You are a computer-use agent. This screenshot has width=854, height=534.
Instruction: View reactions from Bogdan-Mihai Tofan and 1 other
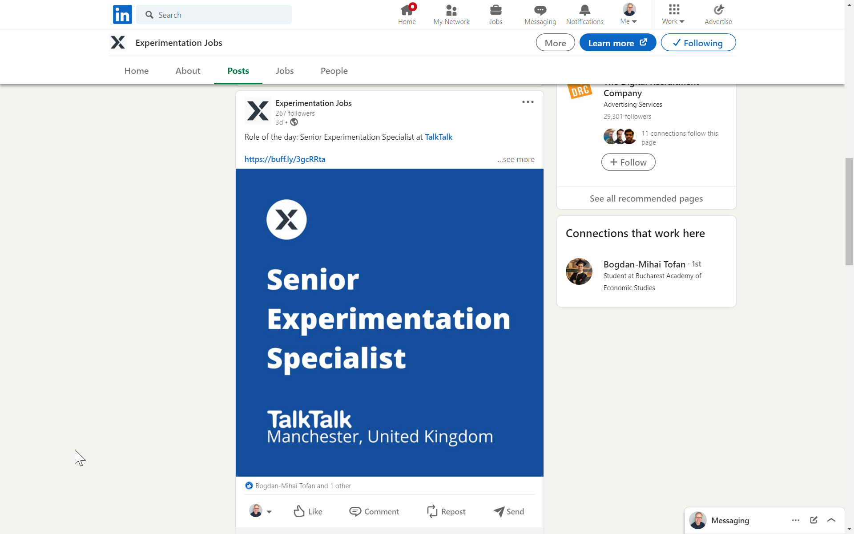303,486
